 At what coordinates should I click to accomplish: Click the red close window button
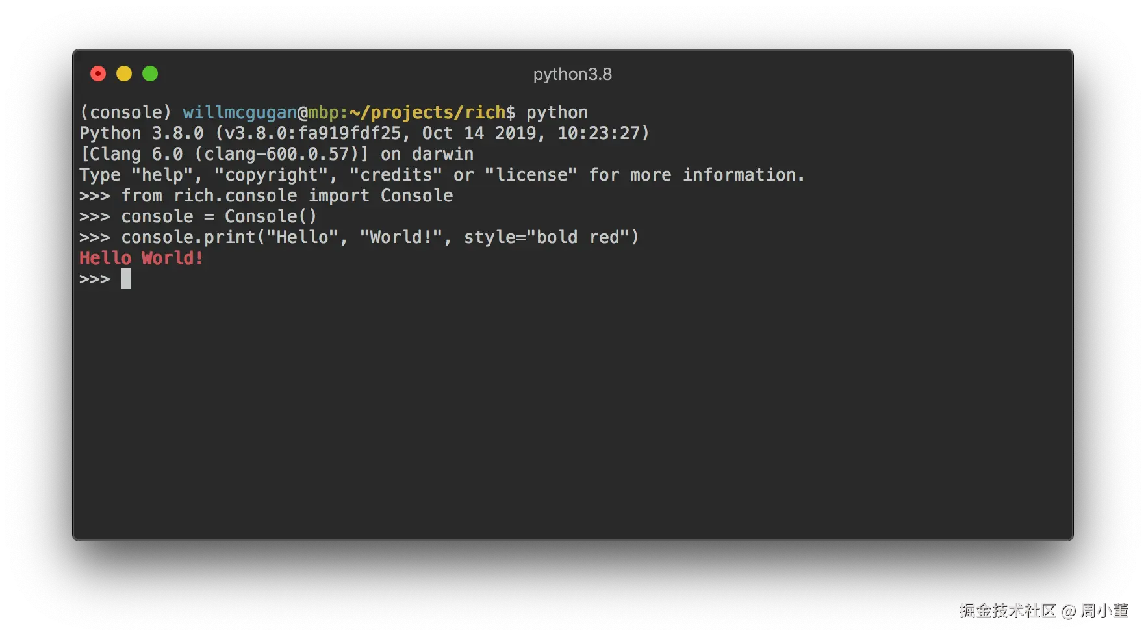pyautogui.click(x=98, y=73)
